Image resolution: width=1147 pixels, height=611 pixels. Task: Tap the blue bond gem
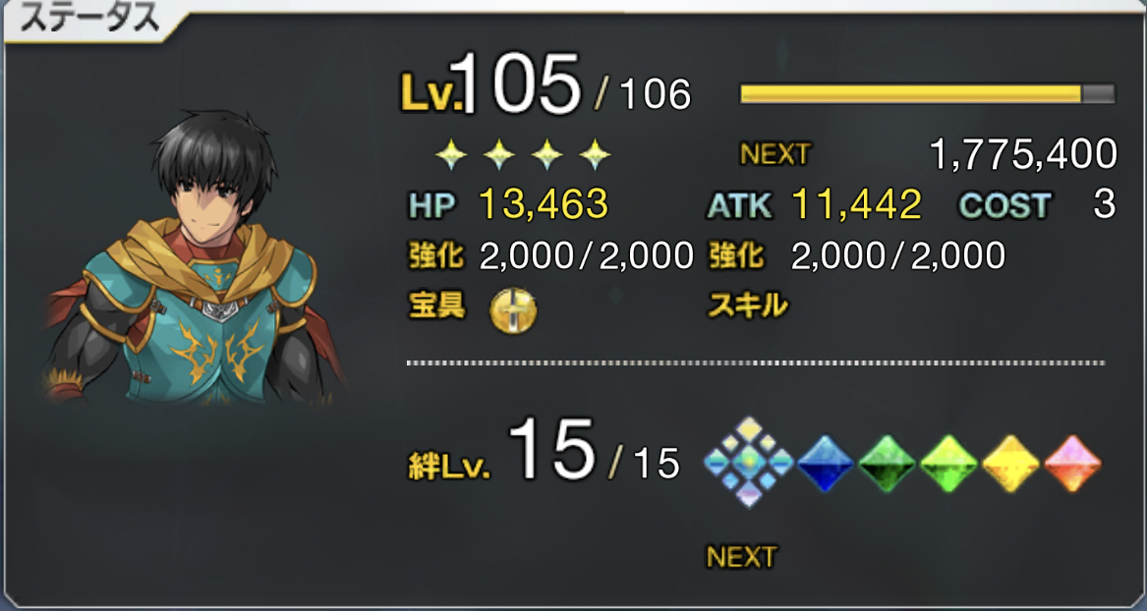[826, 463]
